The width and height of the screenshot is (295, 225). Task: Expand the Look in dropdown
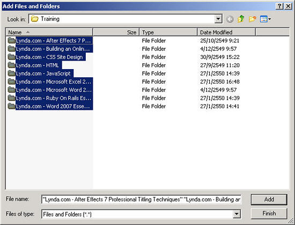(218, 19)
